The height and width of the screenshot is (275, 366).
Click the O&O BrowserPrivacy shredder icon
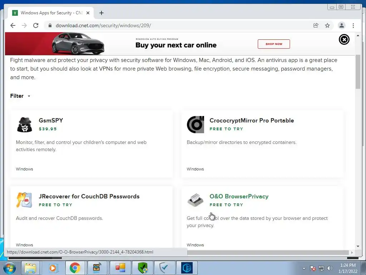pyautogui.click(x=195, y=200)
